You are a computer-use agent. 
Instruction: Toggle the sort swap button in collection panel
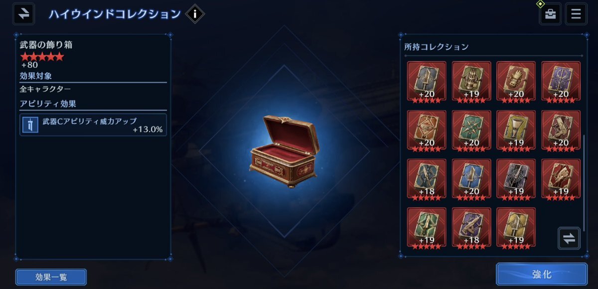pos(569,238)
